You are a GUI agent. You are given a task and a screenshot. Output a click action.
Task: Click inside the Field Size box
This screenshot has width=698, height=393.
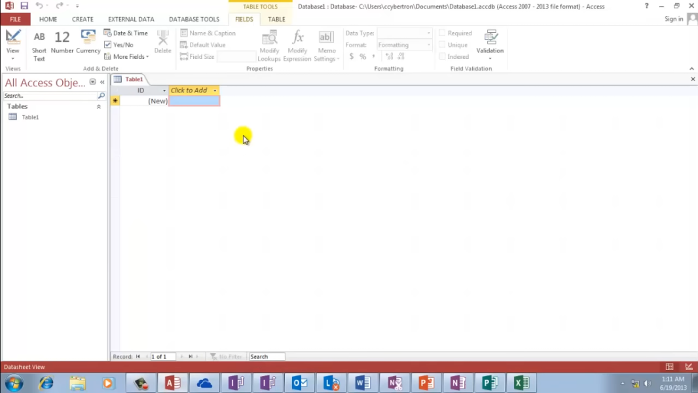point(236,56)
